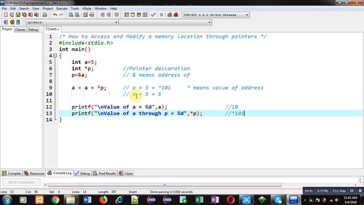Image resolution: width=364 pixels, height=205 pixels.
Task: Click the Debug checkmark toolbar icon
Action: [153, 15]
